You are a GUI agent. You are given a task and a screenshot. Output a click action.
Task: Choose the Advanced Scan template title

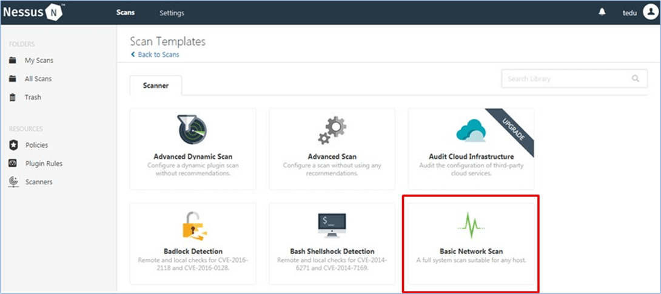332,156
